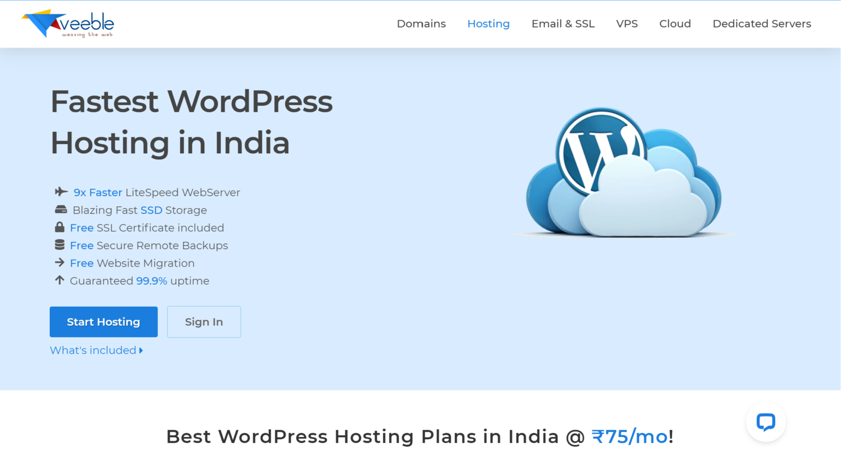
Task: Open the Domains menu
Action: click(421, 24)
